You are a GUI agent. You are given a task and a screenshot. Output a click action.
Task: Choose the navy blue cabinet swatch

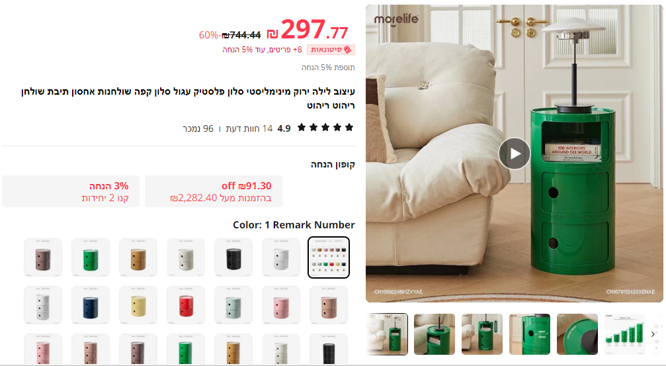pyautogui.click(x=91, y=305)
